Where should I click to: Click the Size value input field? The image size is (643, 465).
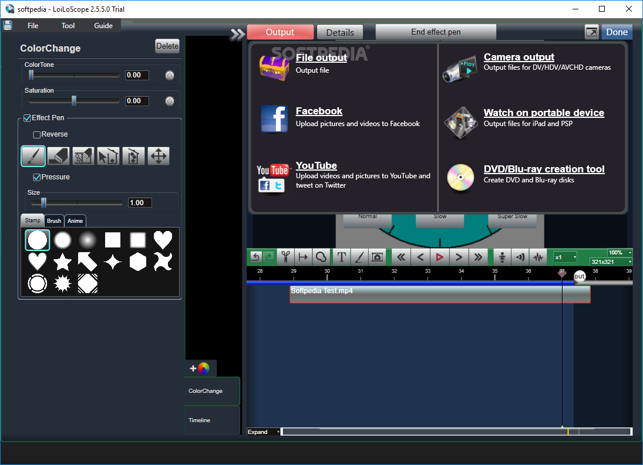click(x=140, y=203)
